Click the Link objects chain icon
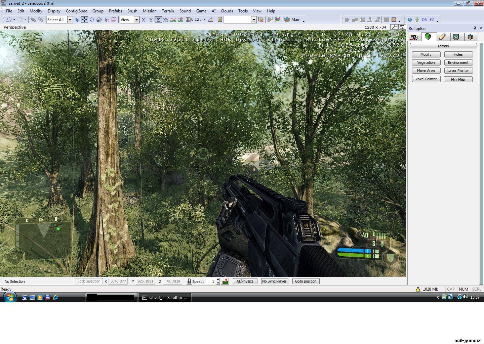Screen dimensions: 484x344 33,20
